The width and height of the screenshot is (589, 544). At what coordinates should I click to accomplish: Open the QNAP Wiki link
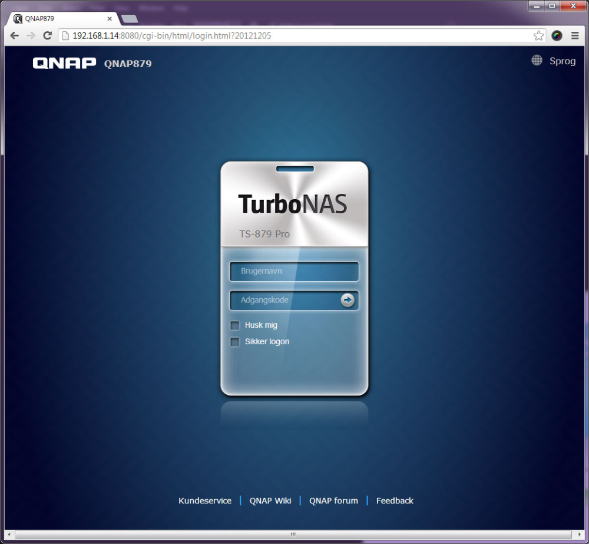[270, 501]
